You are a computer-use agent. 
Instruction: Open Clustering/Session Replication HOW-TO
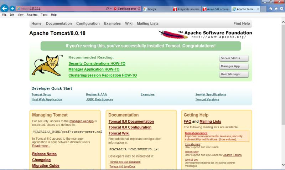tap(103, 75)
